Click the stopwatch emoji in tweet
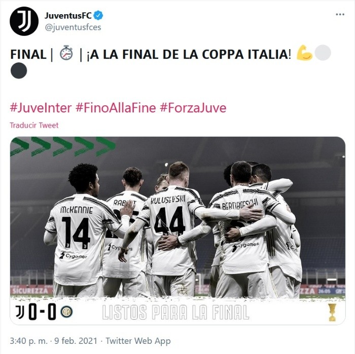The width and height of the screenshot is (355, 354). [x=66, y=53]
